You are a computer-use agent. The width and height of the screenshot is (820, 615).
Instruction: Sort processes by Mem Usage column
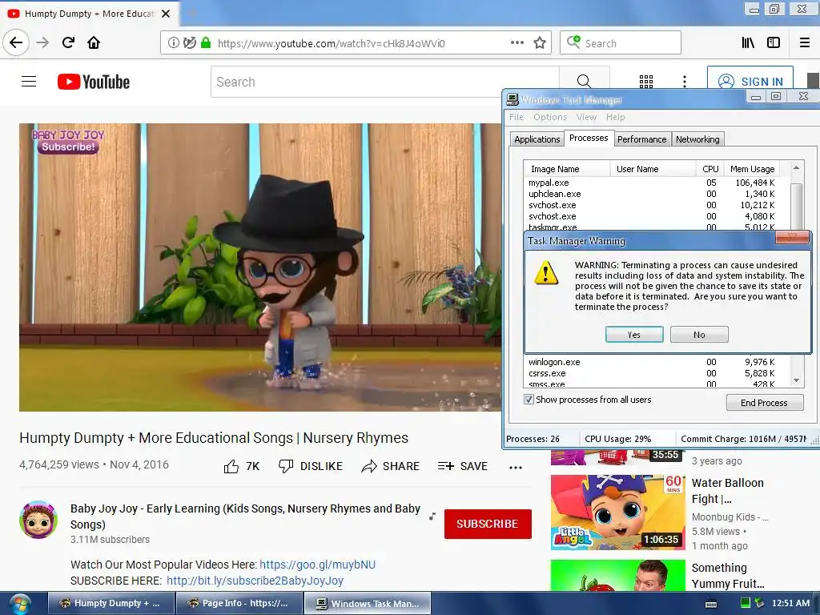pyautogui.click(x=752, y=169)
